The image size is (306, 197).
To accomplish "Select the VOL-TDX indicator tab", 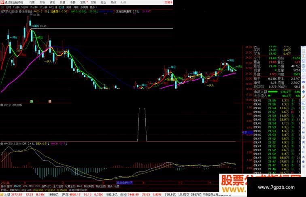I will (28, 186).
